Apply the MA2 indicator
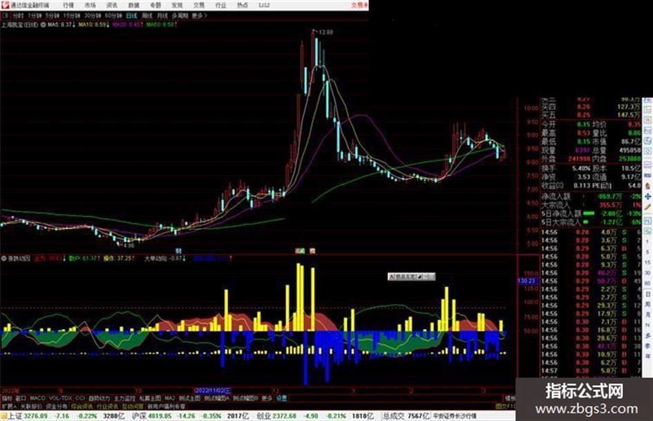This screenshot has height=421, width=653. [x=170, y=398]
